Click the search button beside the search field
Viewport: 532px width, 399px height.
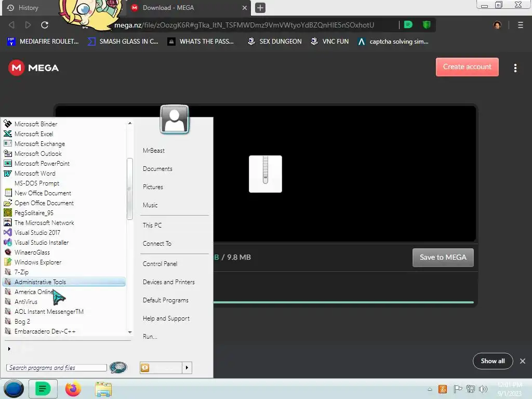pyautogui.click(x=118, y=367)
